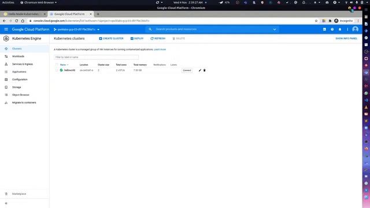
Task: Click the Kubernetes Engine hexagon logo
Action: tap(6, 39)
